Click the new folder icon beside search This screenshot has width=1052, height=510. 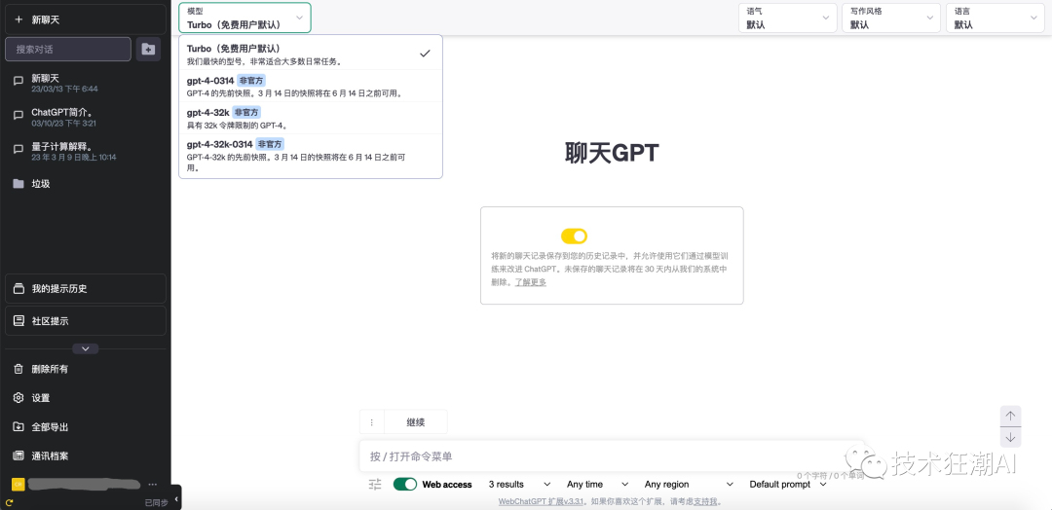point(148,49)
